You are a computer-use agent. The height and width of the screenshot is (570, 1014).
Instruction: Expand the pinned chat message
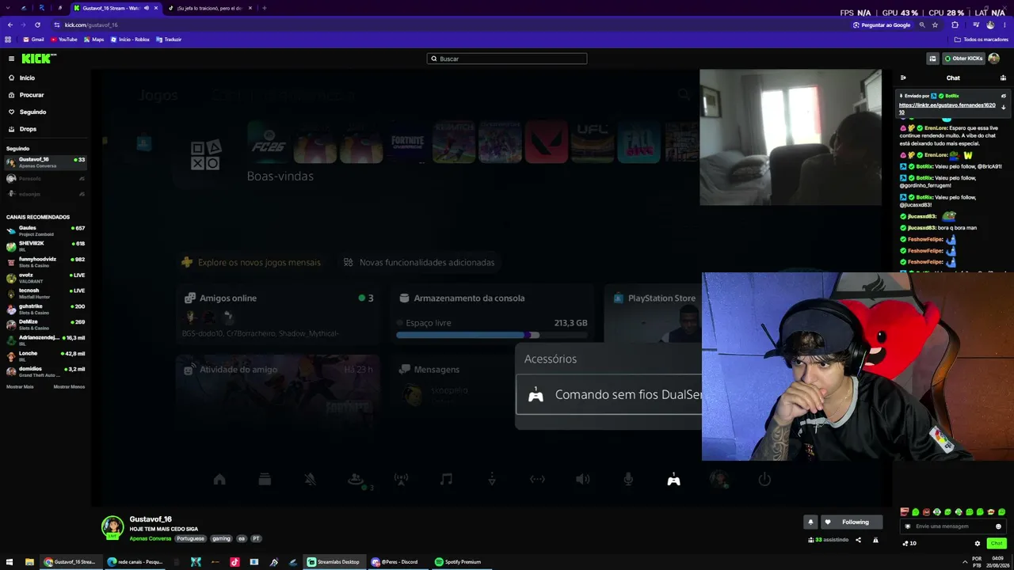pos(1004,107)
